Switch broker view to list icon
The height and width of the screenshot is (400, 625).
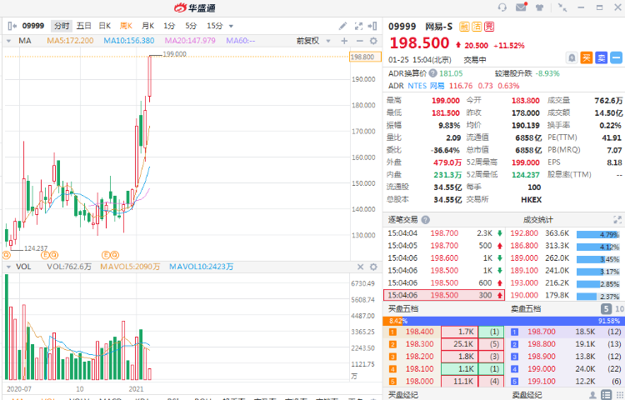pyautogui.click(x=607, y=395)
